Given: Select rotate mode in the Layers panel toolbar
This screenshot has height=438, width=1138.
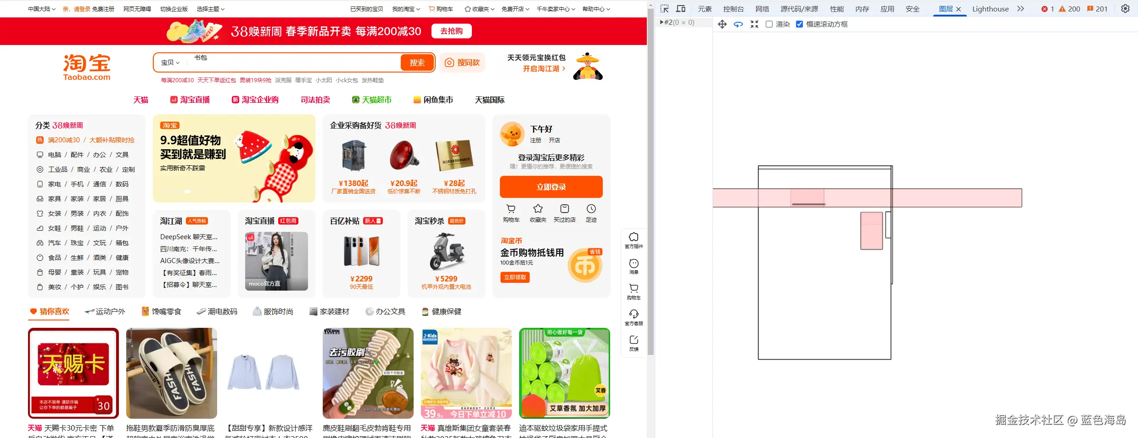Looking at the screenshot, I should coord(738,24).
